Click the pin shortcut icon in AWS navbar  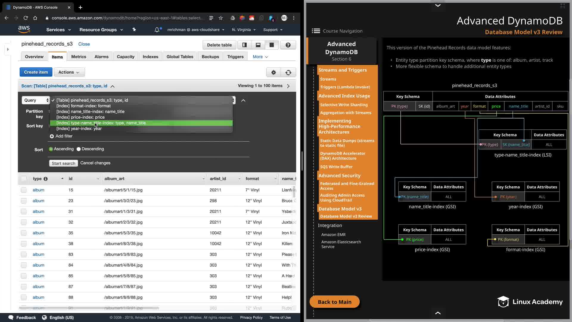134,30
